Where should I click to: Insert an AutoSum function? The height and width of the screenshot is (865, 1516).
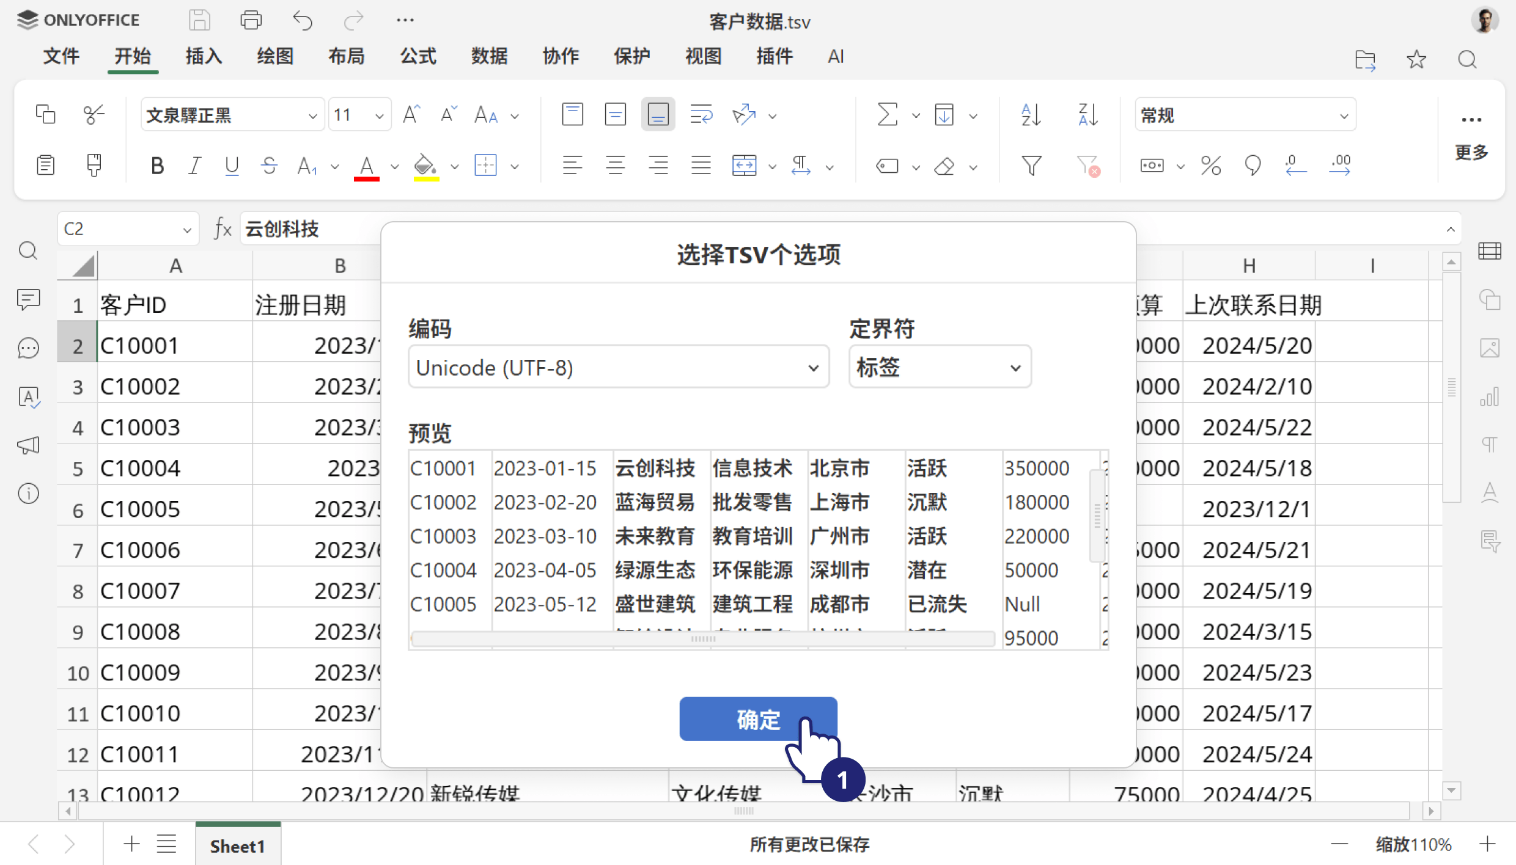tap(887, 114)
